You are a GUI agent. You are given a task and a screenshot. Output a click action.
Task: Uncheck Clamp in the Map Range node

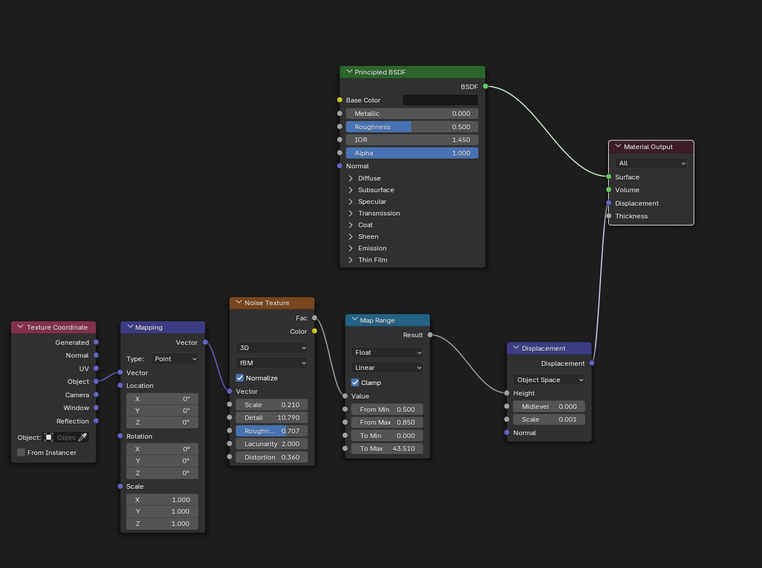(x=355, y=383)
